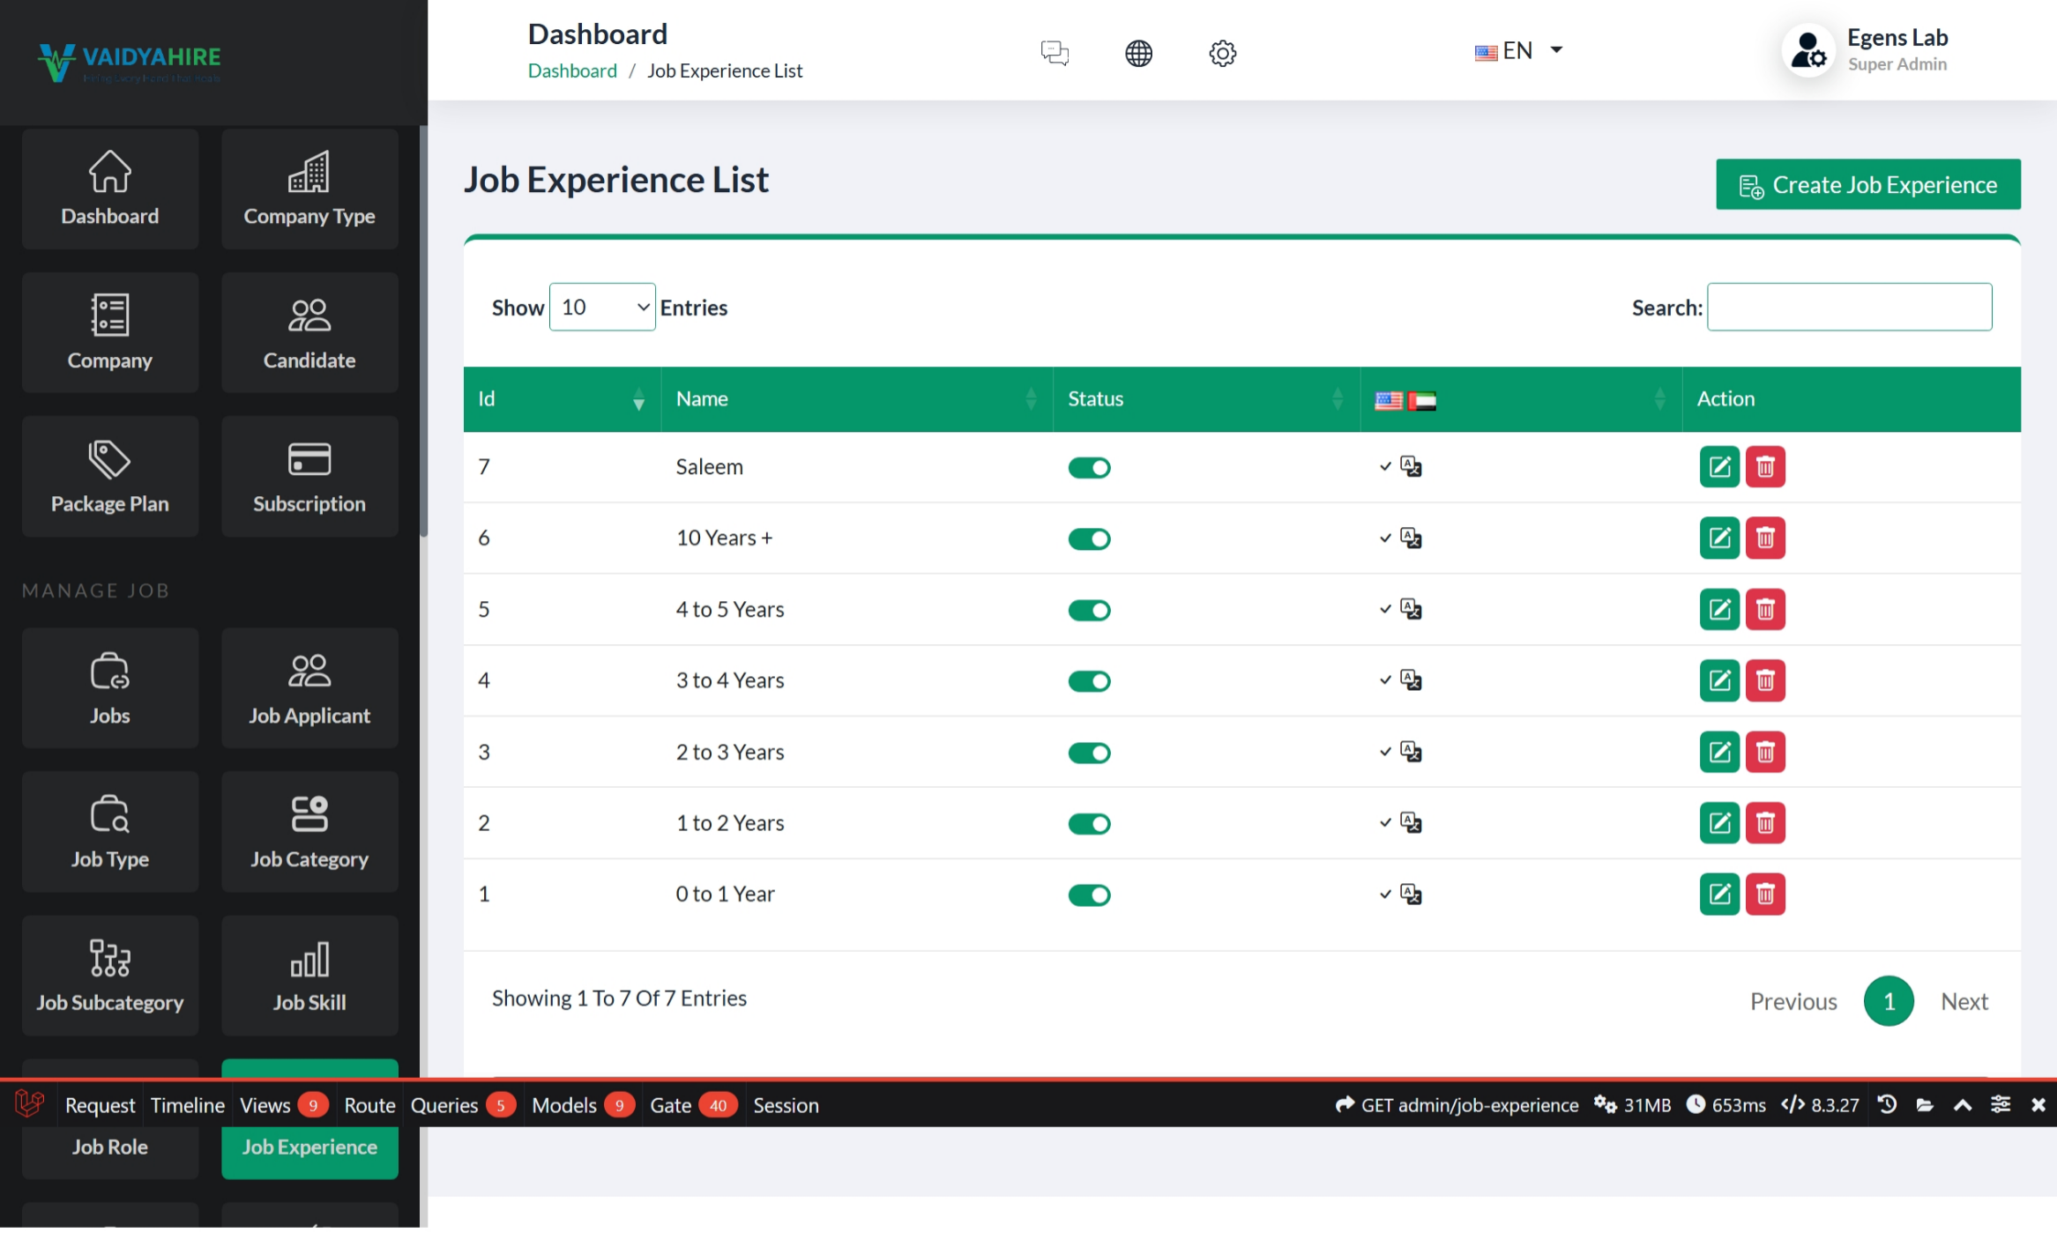
Task: Toggle status switch for 3 to 4 Years
Action: click(1089, 681)
